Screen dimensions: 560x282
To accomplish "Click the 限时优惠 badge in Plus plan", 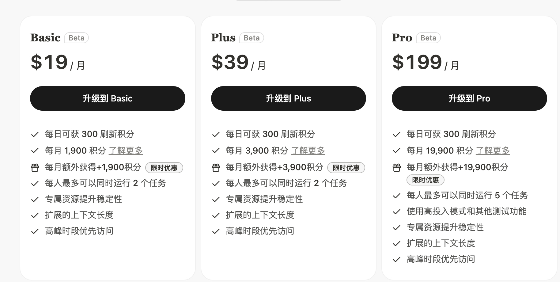I will coord(346,168).
